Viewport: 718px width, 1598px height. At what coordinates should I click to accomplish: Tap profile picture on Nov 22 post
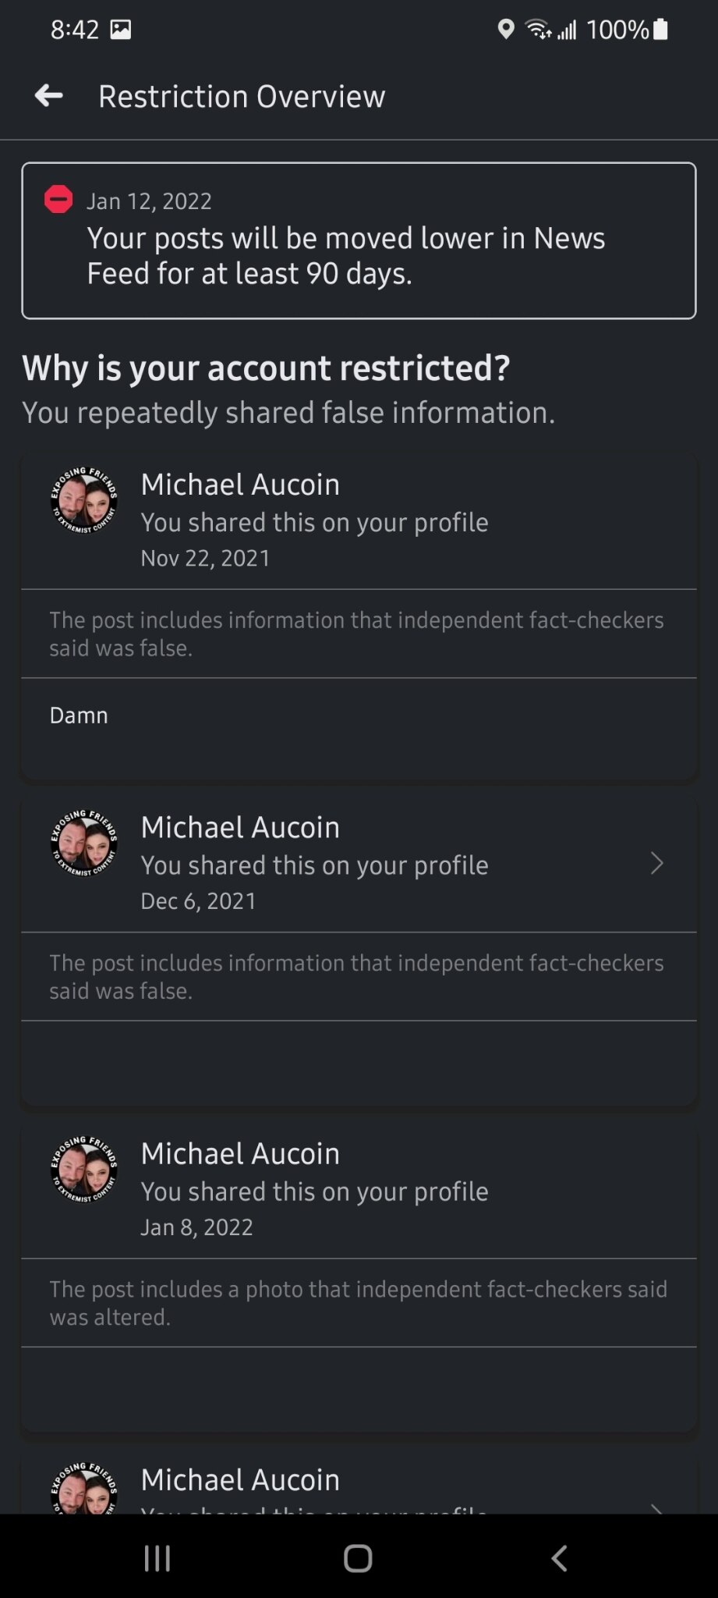[x=84, y=500]
